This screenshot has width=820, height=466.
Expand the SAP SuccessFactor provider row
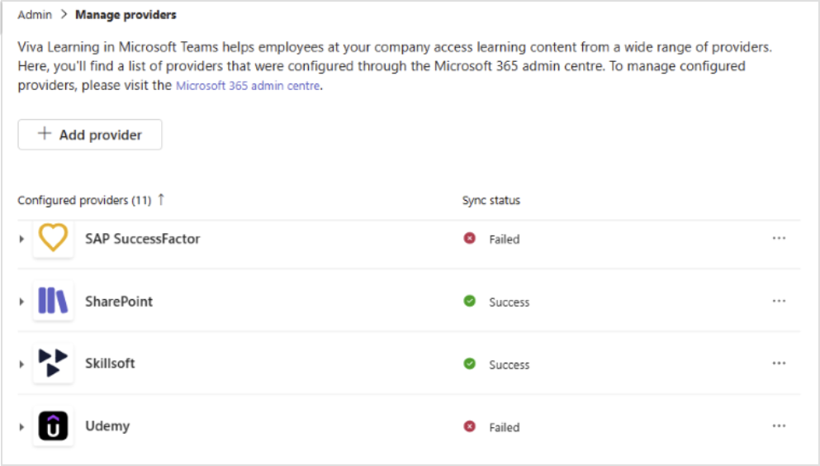click(21, 239)
